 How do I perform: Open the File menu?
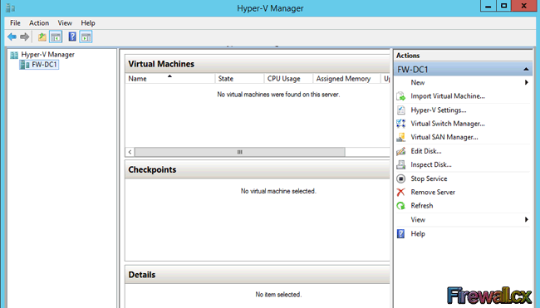(x=15, y=23)
